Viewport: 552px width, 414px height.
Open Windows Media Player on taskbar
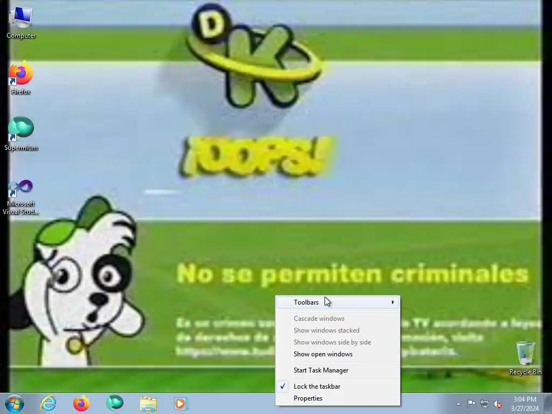click(x=181, y=403)
